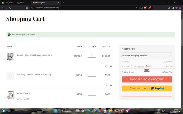Screen dimensions: 183x114
Task: Open the taskbar clock and date
Action: 174,111
